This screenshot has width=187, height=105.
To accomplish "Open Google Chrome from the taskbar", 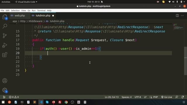I will point(66,102).
